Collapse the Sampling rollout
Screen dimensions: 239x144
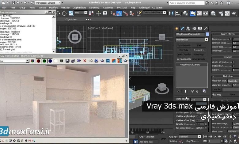click(x=213, y=57)
